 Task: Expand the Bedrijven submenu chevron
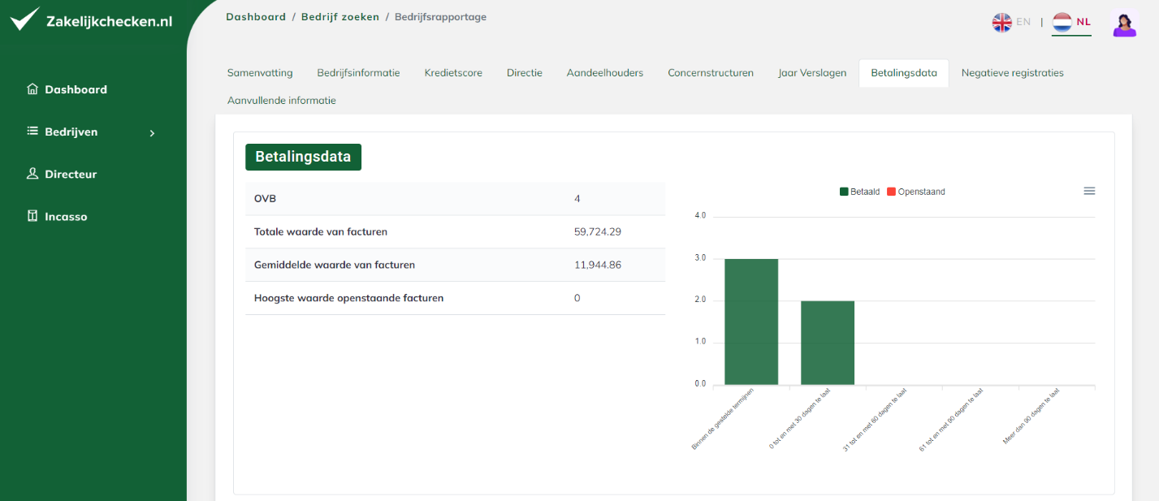click(152, 132)
